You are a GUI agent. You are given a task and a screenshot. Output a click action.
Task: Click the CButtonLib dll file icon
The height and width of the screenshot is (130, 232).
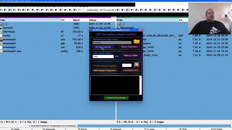pyautogui.click(x=1, y=32)
